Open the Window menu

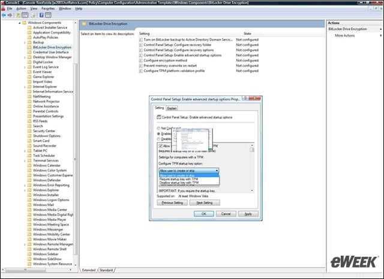(65, 8)
